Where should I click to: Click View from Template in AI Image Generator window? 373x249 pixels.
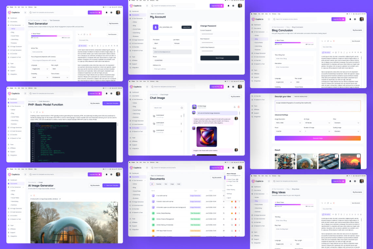(111, 185)
